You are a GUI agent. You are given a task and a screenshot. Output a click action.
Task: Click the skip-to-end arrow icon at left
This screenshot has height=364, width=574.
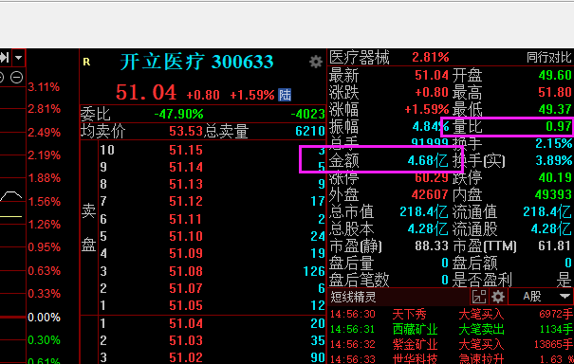5,58
